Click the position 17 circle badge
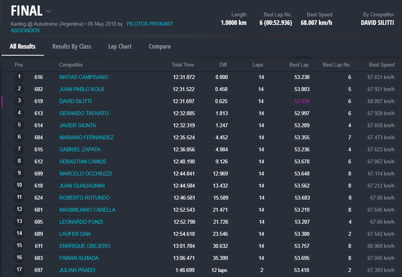Screen dimensions: 402x277 (x=19, y=270)
